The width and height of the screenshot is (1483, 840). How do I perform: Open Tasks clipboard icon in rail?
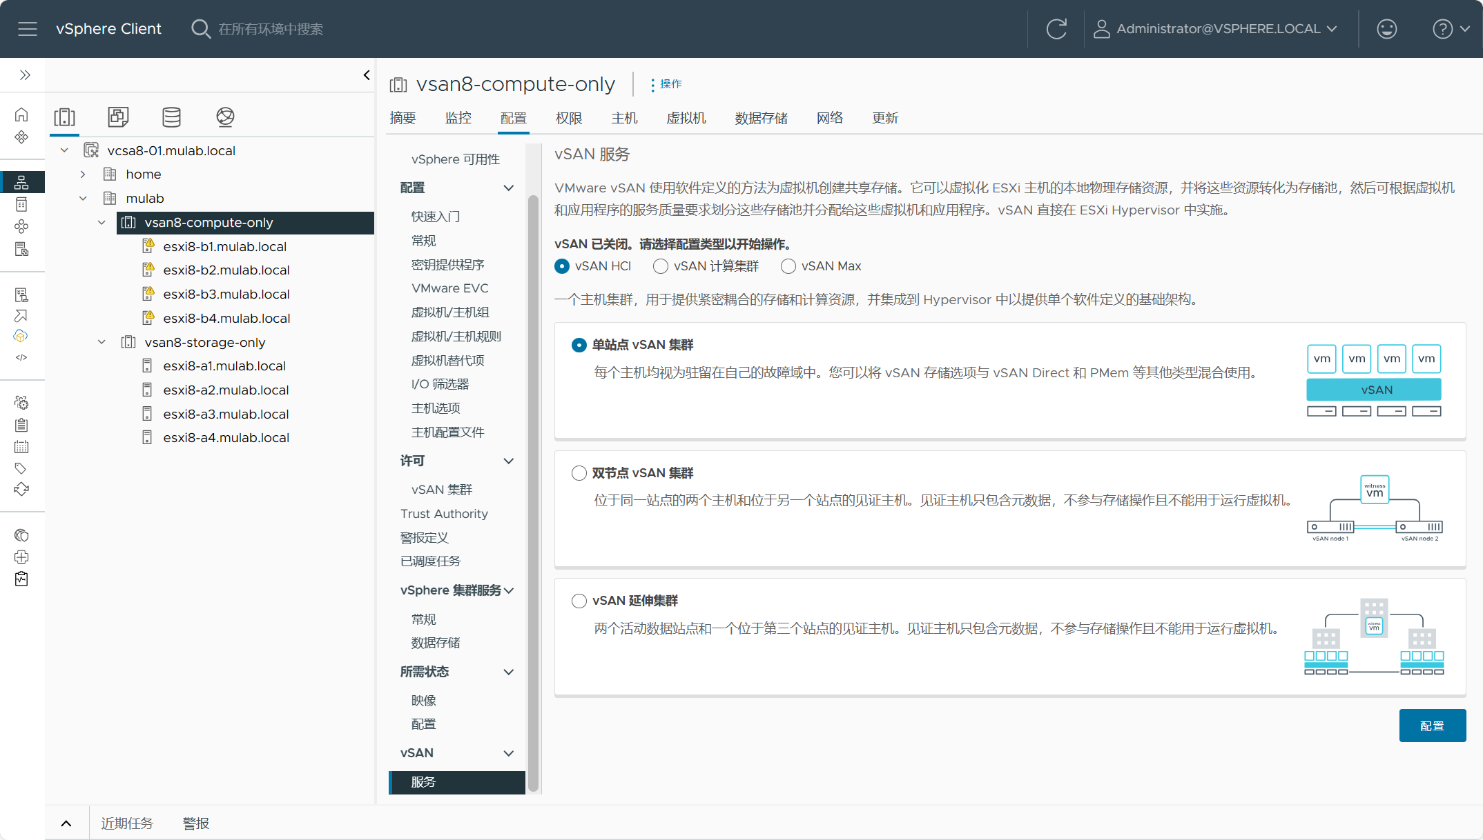[21, 425]
